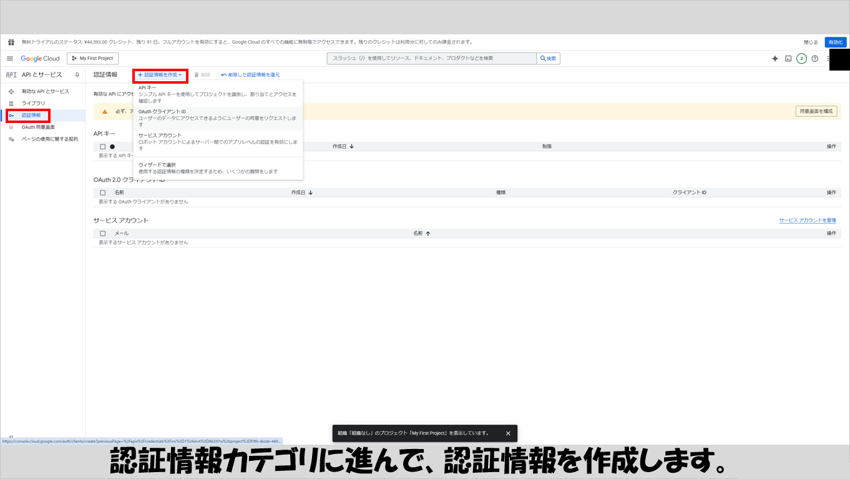Go to ライブラリ in the sidebar
This screenshot has width=850, height=479.
[33, 103]
